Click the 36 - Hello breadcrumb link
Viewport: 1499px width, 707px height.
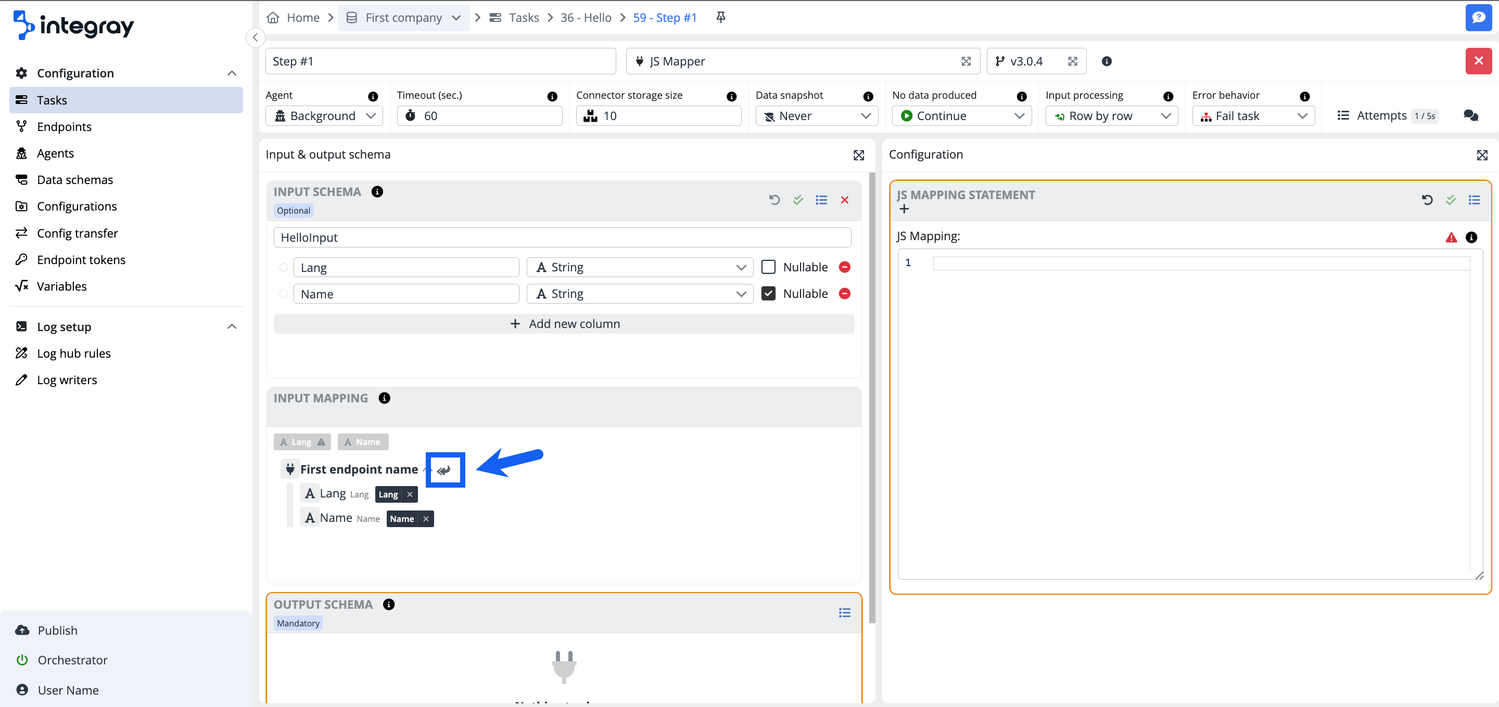[586, 18]
